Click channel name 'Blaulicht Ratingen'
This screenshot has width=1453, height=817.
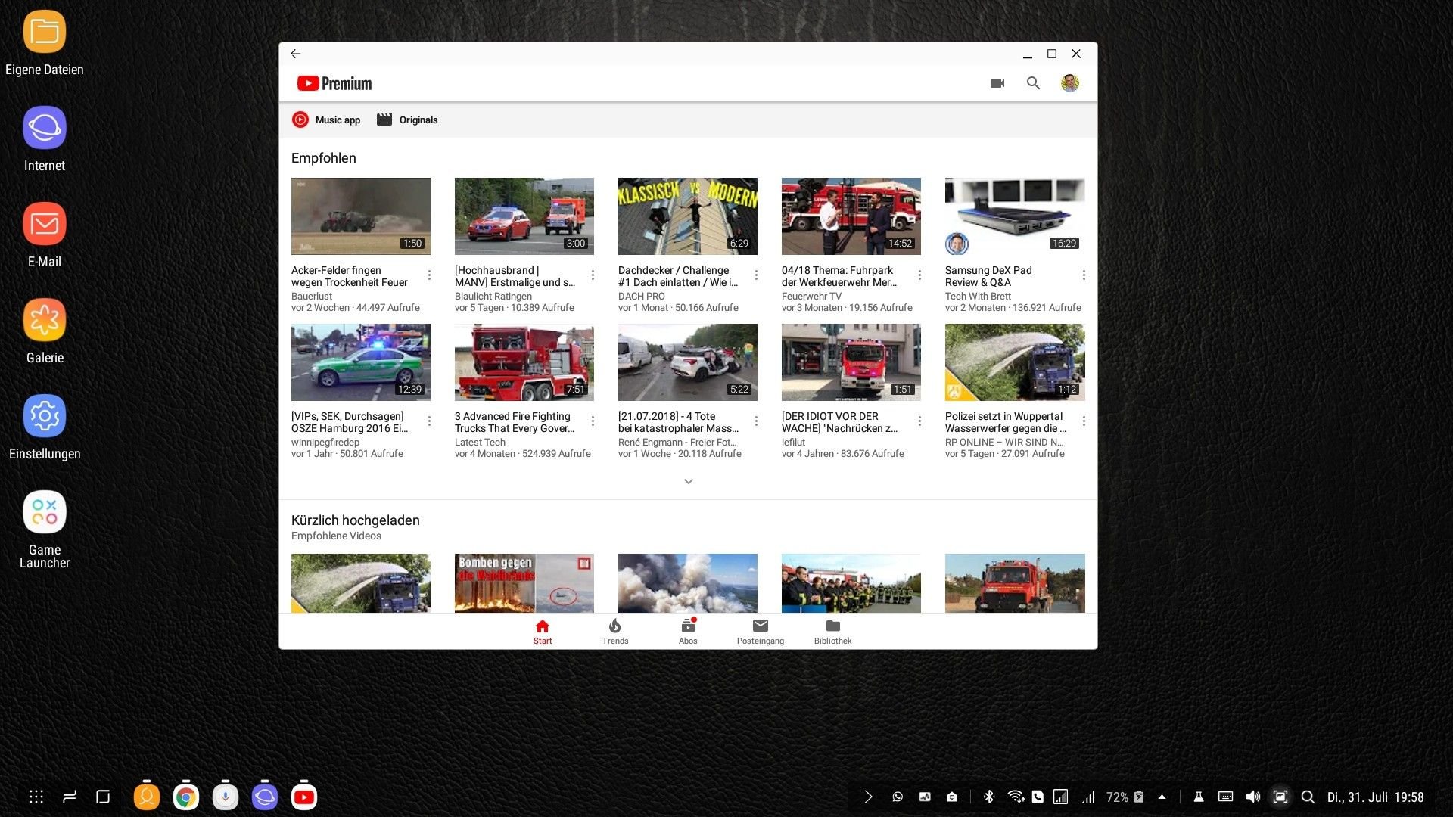pyautogui.click(x=493, y=297)
